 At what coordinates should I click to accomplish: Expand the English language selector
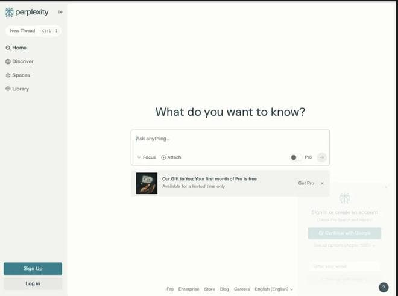tap(274, 289)
